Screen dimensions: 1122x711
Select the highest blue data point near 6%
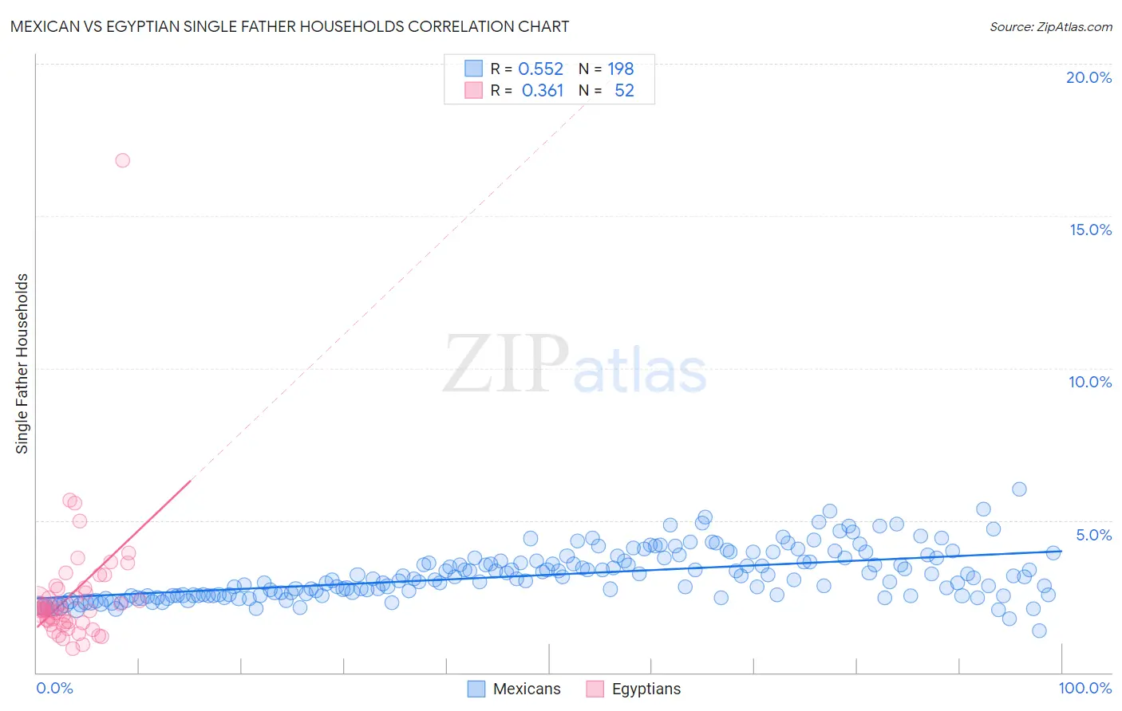pos(1019,489)
